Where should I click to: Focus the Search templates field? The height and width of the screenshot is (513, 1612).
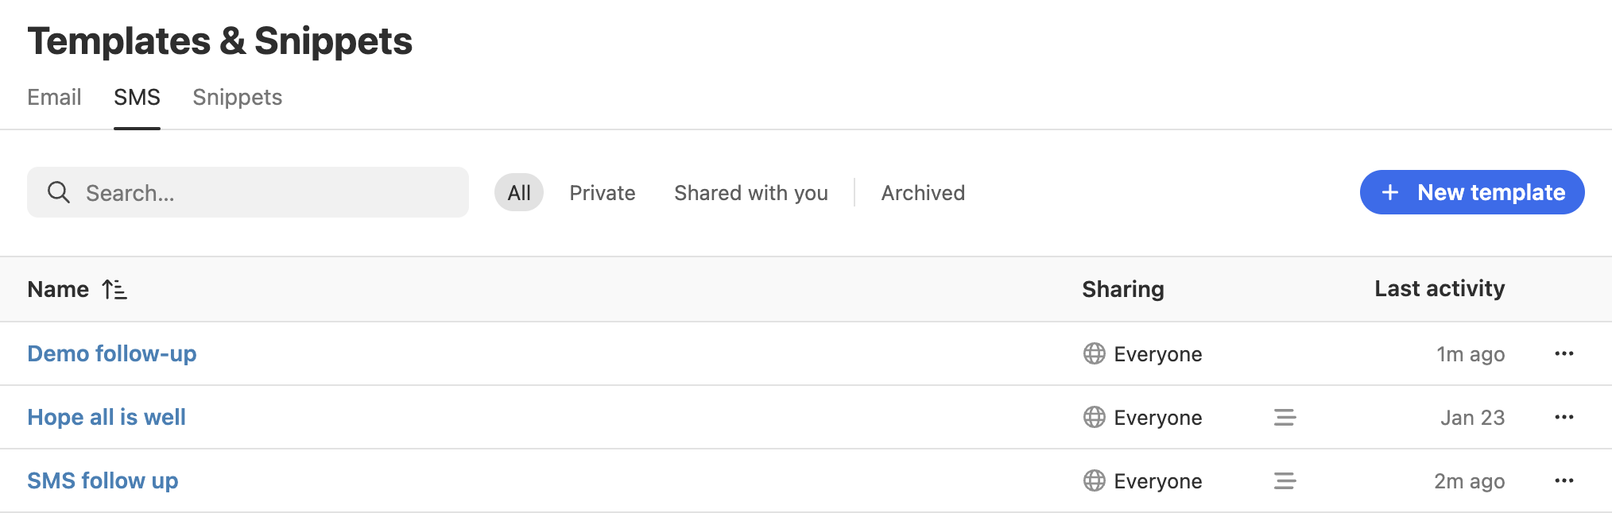(x=248, y=192)
